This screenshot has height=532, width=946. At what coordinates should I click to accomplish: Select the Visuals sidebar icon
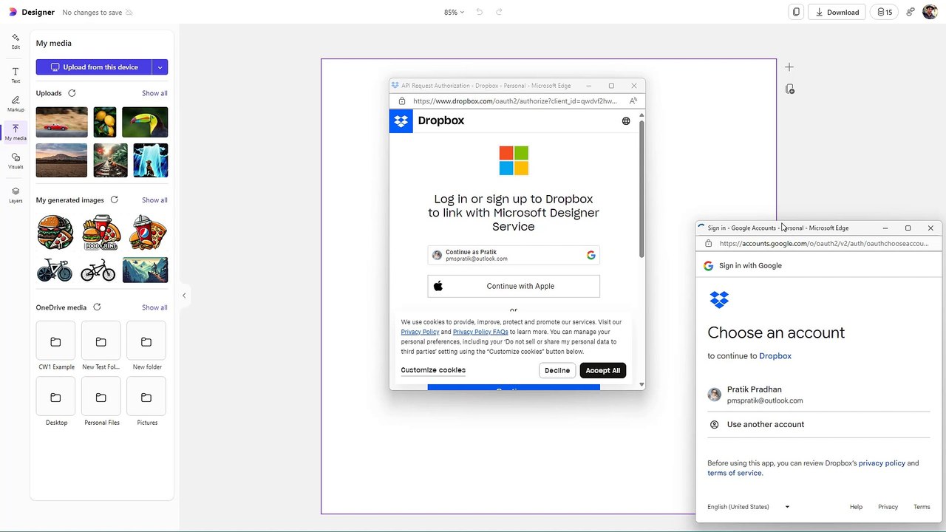(16, 161)
